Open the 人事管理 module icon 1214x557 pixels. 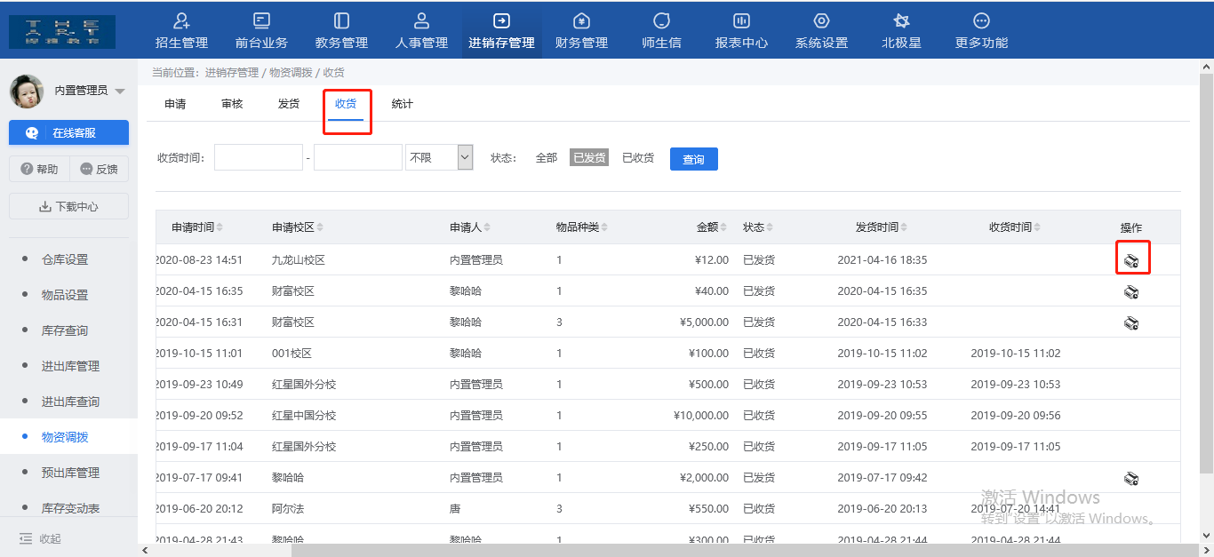point(421,20)
